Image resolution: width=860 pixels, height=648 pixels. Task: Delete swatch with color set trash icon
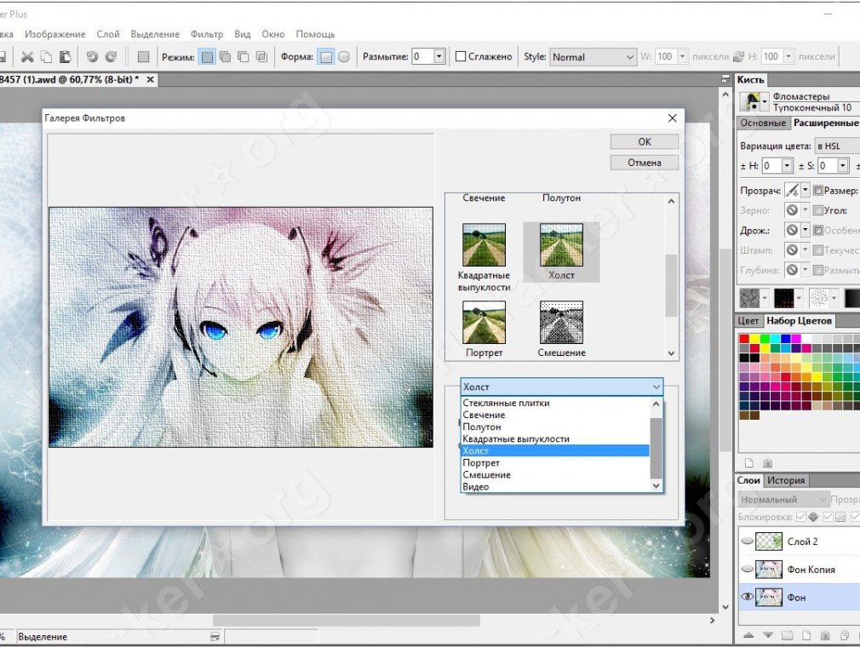(x=768, y=462)
